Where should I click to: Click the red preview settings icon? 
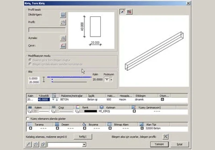point(129,12)
